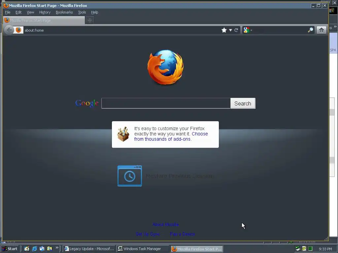This screenshot has width=338, height=253.
Task: Open the Set Up Sync link
Action: (x=148, y=234)
